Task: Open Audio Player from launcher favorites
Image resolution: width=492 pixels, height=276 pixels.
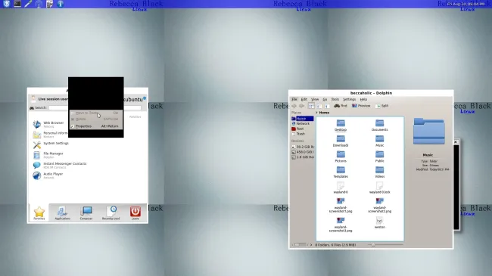Action: pos(48,175)
